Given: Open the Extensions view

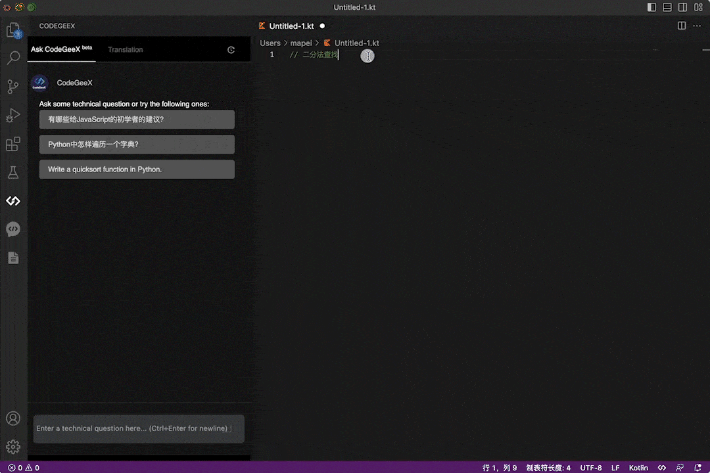Looking at the screenshot, I should (x=13, y=144).
